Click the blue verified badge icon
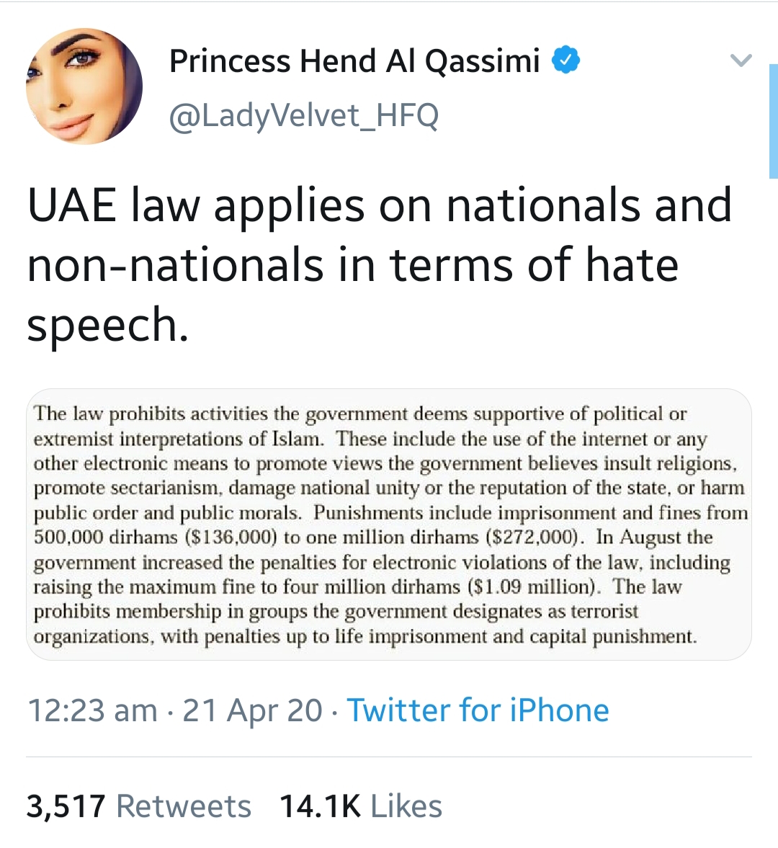 [x=565, y=60]
